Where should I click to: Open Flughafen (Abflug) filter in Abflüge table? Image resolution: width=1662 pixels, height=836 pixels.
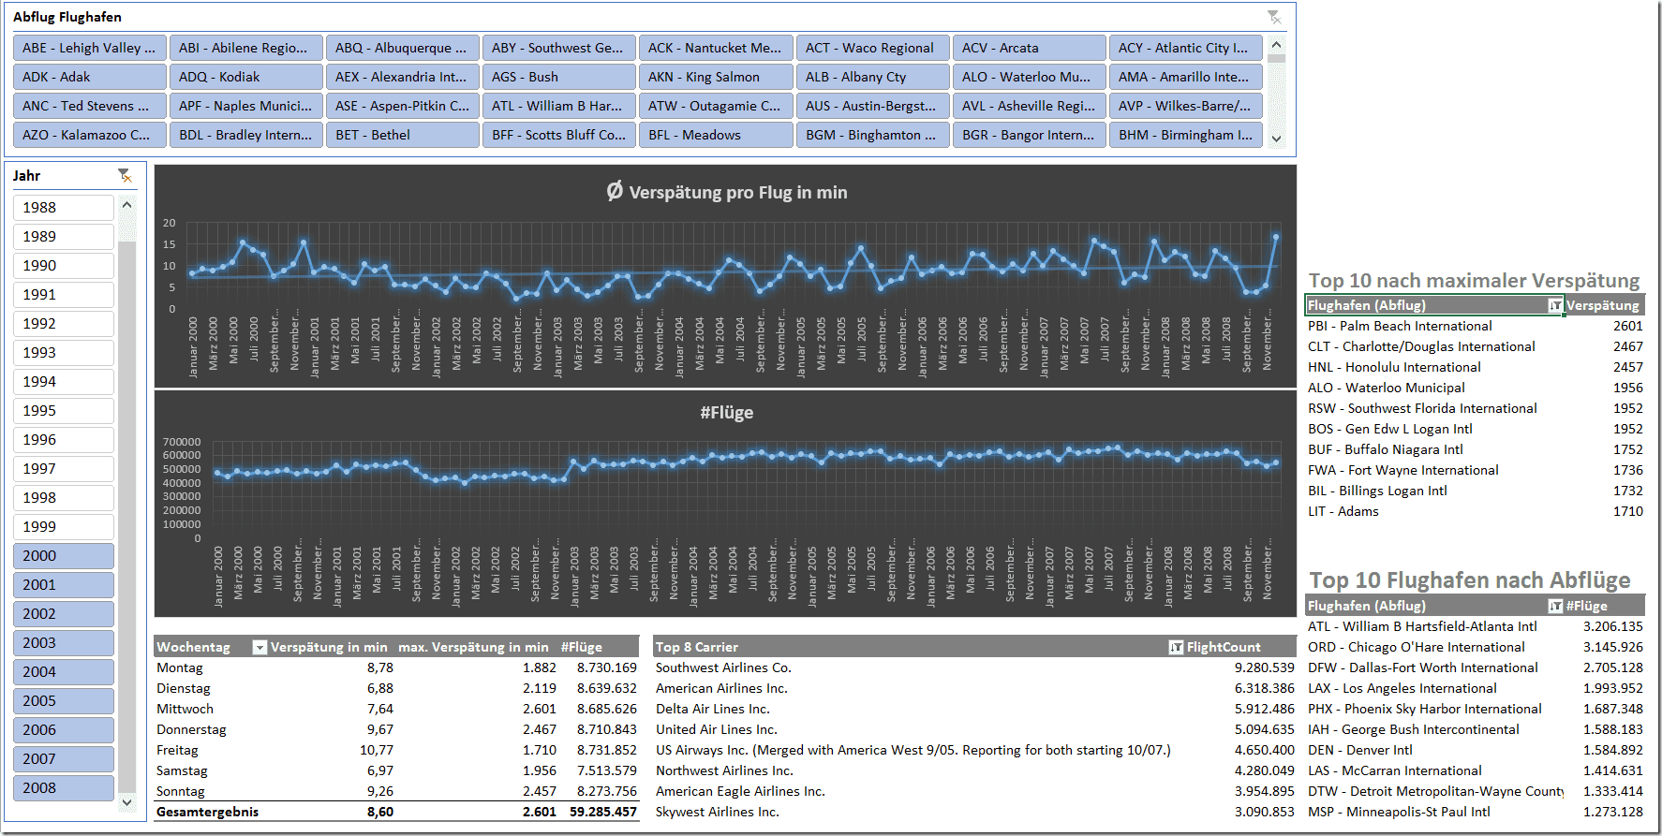1555,606
